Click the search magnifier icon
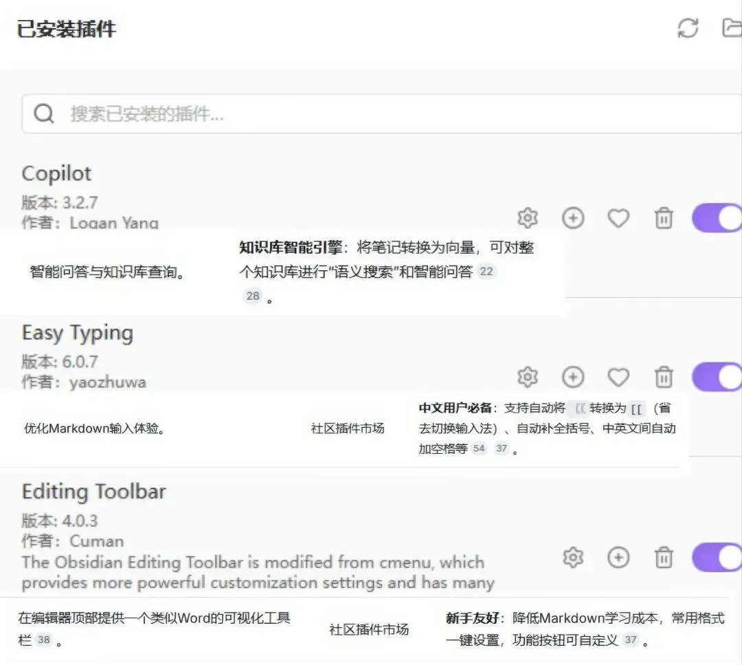 click(43, 113)
